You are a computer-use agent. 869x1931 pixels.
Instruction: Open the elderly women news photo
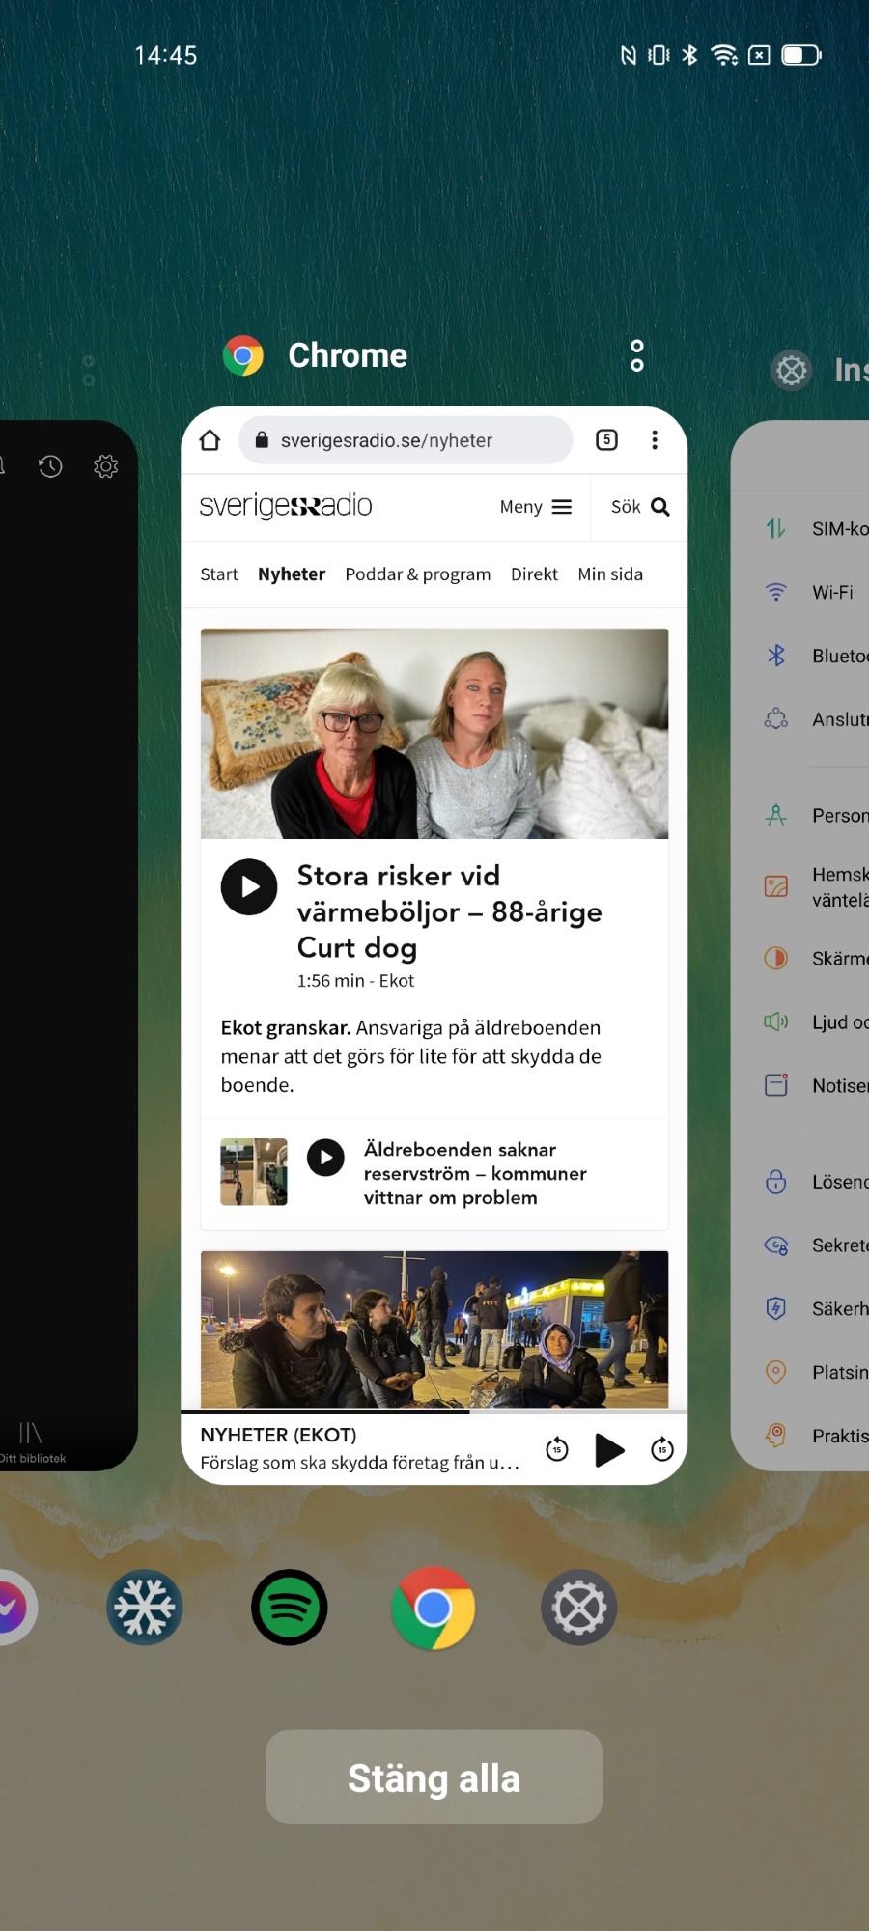[434, 734]
